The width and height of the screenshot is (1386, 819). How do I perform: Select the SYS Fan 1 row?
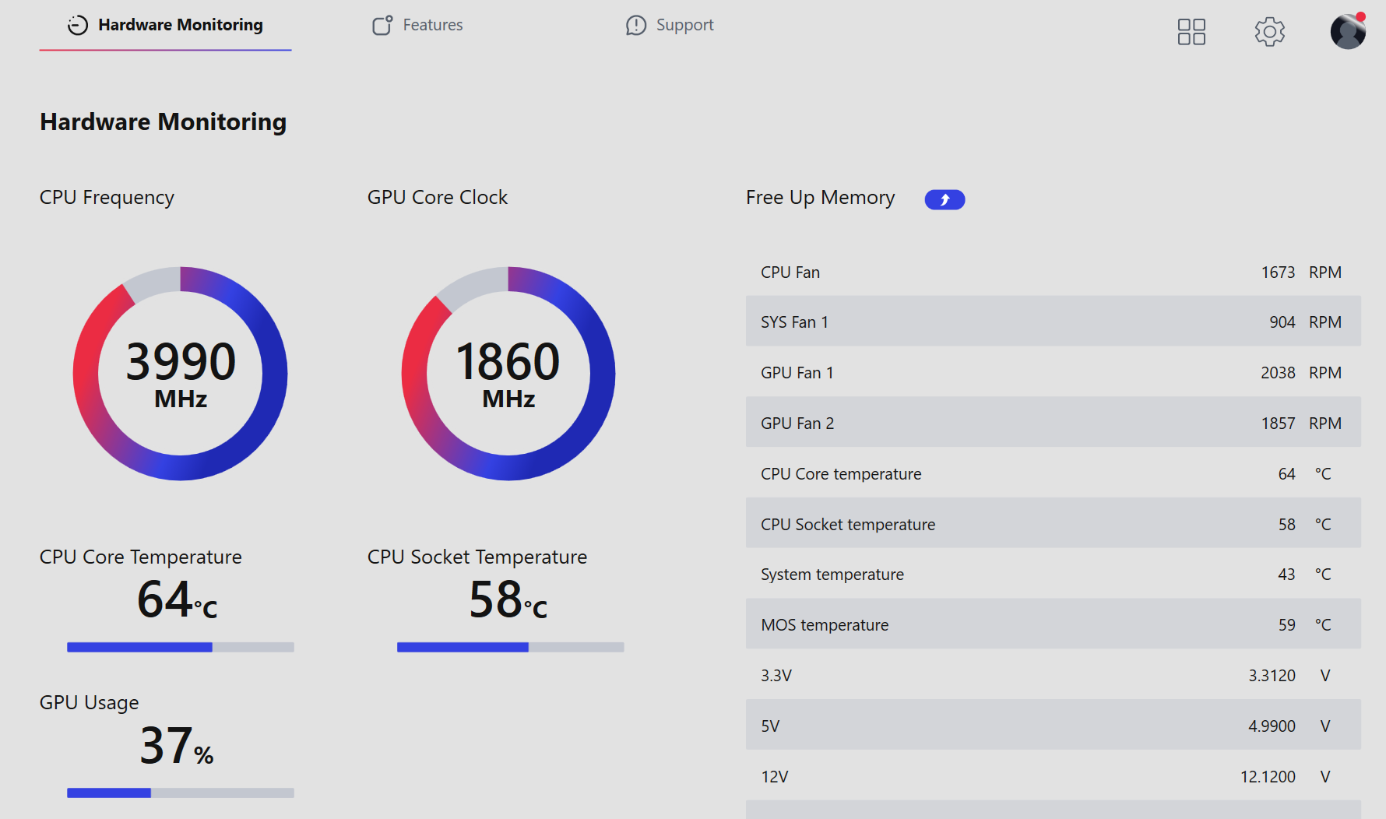click(1053, 322)
